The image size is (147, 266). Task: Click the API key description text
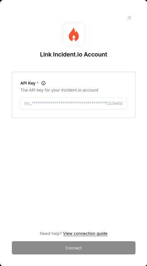(60, 90)
